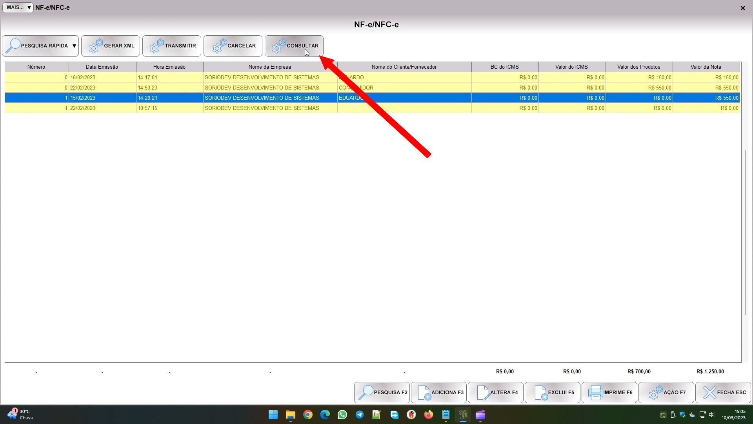Open the Windows Start menu

click(x=273, y=415)
